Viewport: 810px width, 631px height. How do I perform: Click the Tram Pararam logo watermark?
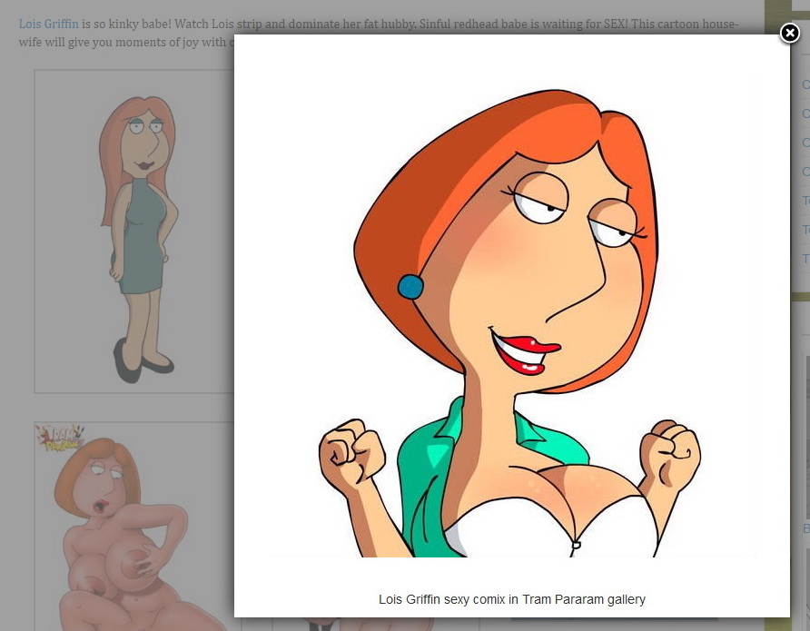59,439
